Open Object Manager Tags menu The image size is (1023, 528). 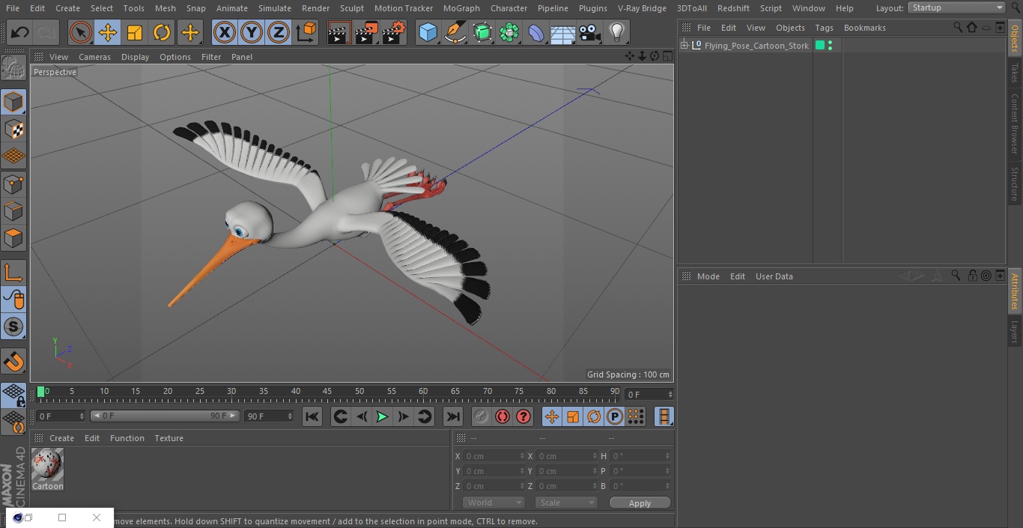point(824,28)
